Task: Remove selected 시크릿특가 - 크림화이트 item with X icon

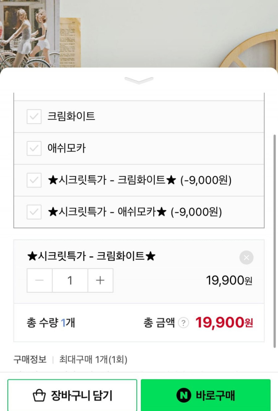Action: point(246,257)
